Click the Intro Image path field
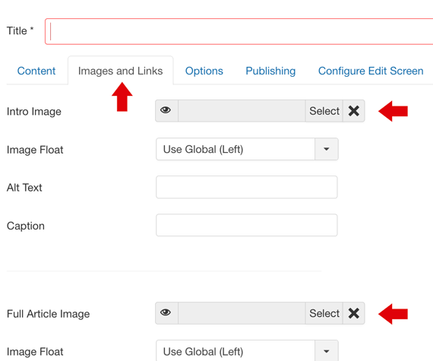The image size is (433, 361). pyautogui.click(x=242, y=111)
